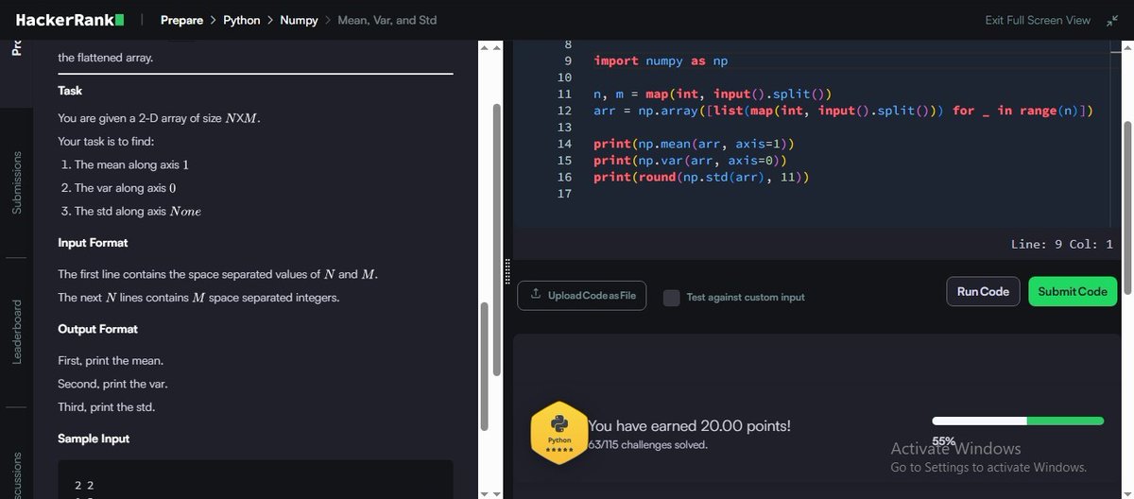The height and width of the screenshot is (499, 1134).
Task: Click the print np.var code line
Action: 692,161
